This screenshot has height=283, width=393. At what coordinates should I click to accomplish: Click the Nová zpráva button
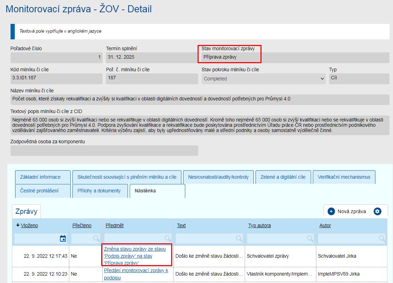[351, 211]
